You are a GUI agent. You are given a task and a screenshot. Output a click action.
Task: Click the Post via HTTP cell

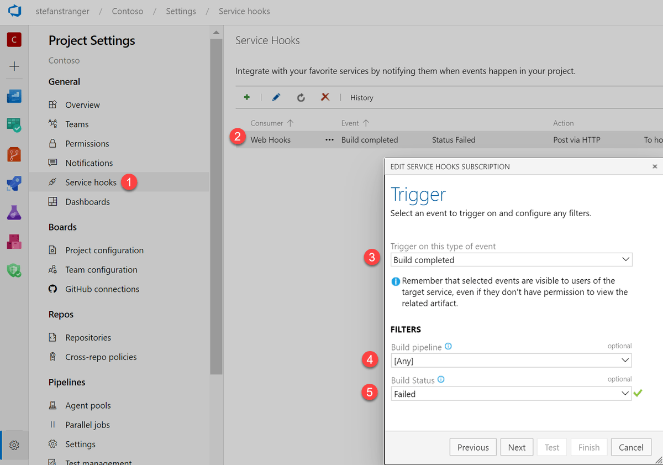pos(577,140)
